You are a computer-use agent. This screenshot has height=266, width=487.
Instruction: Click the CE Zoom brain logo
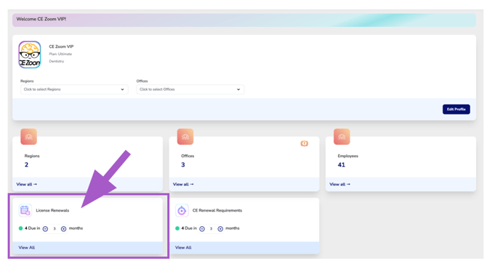click(30, 55)
